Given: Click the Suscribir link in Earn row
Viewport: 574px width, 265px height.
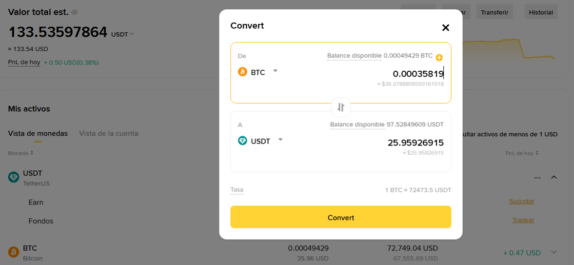Looking at the screenshot, I should coord(521,202).
